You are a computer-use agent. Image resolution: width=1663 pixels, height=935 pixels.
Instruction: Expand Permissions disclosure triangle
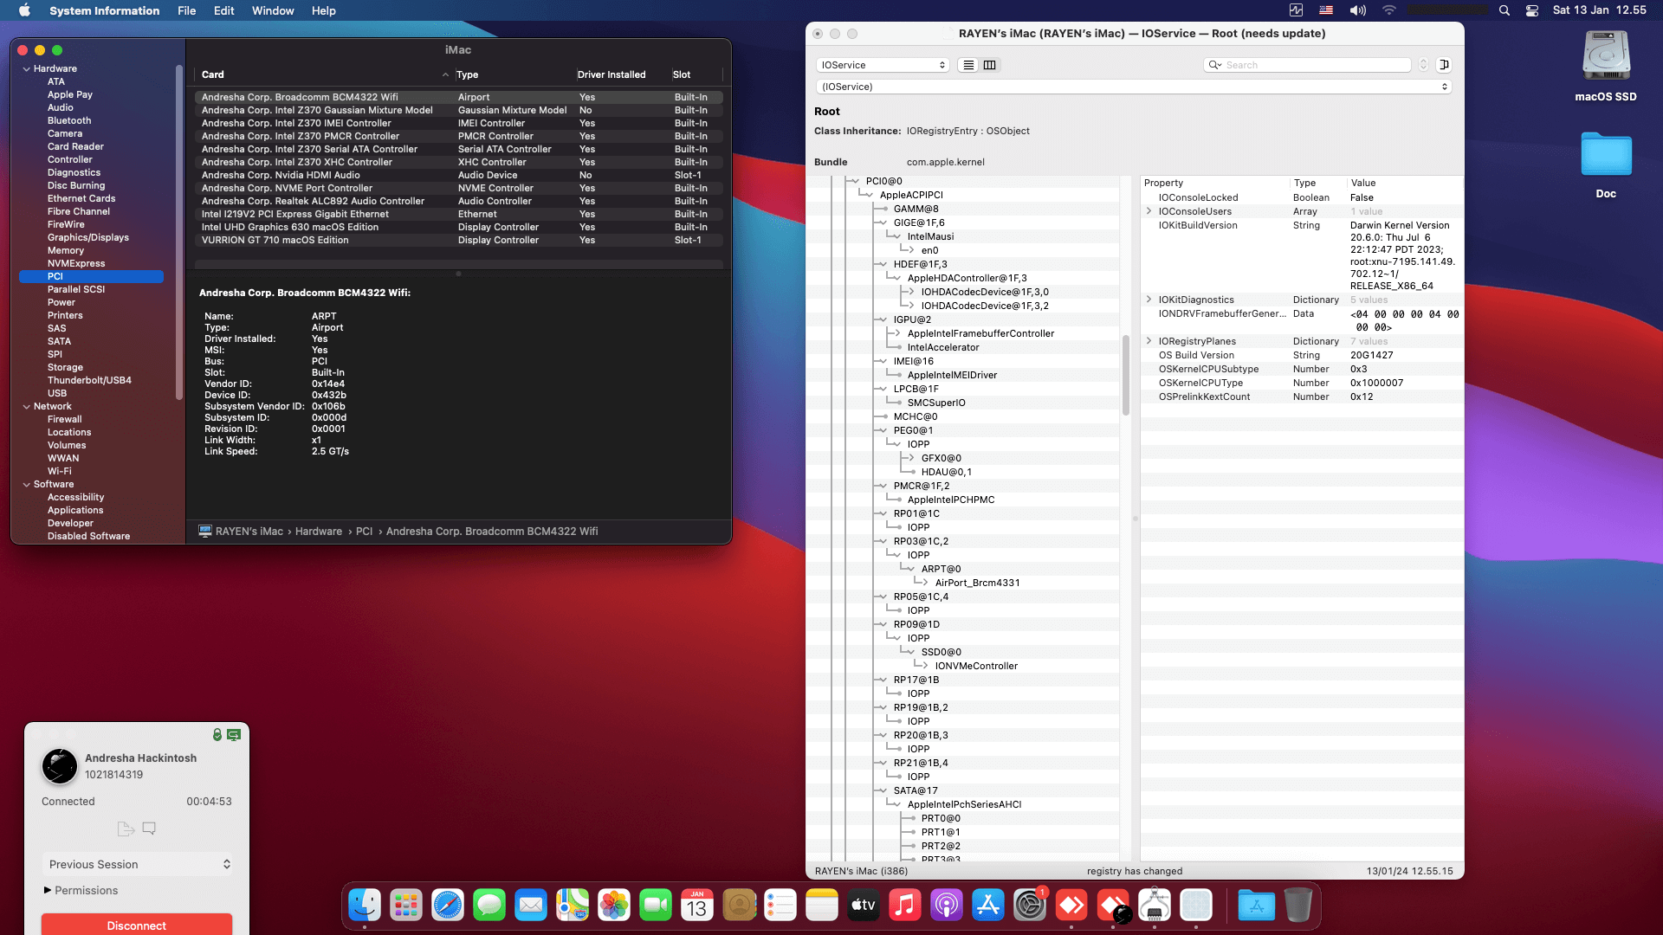click(48, 890)
